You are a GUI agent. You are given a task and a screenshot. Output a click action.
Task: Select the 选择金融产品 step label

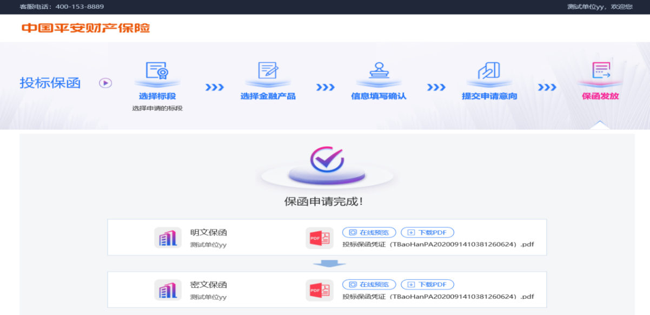(268, 96)
